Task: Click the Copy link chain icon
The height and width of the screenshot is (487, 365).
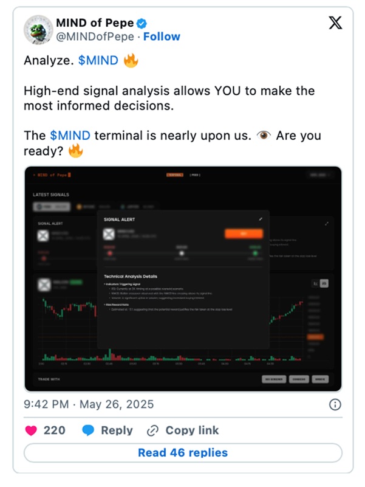Action: point(153,430)
